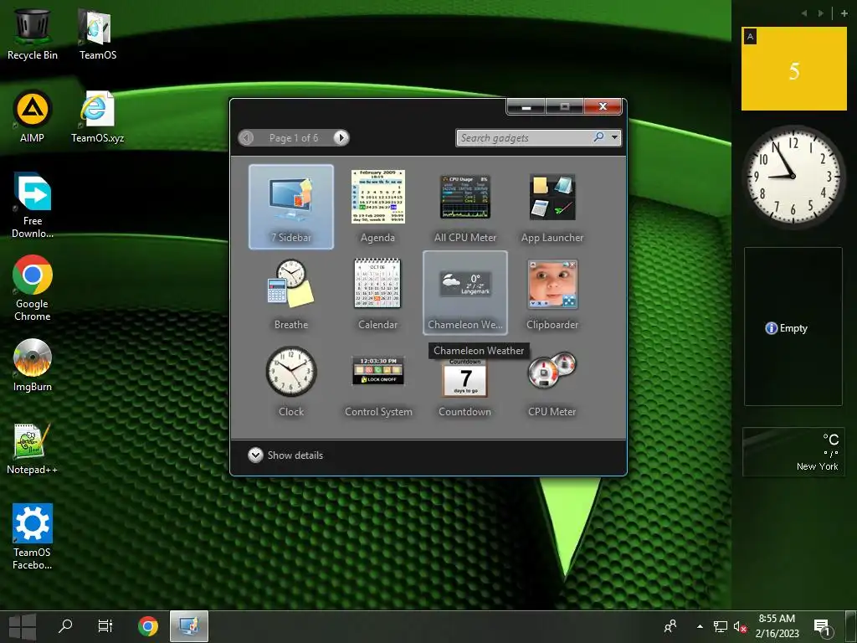The width and height of the screenshot is (857, 643).
Task: Select the Calendar gadget
Action: [x=377, y=294]
